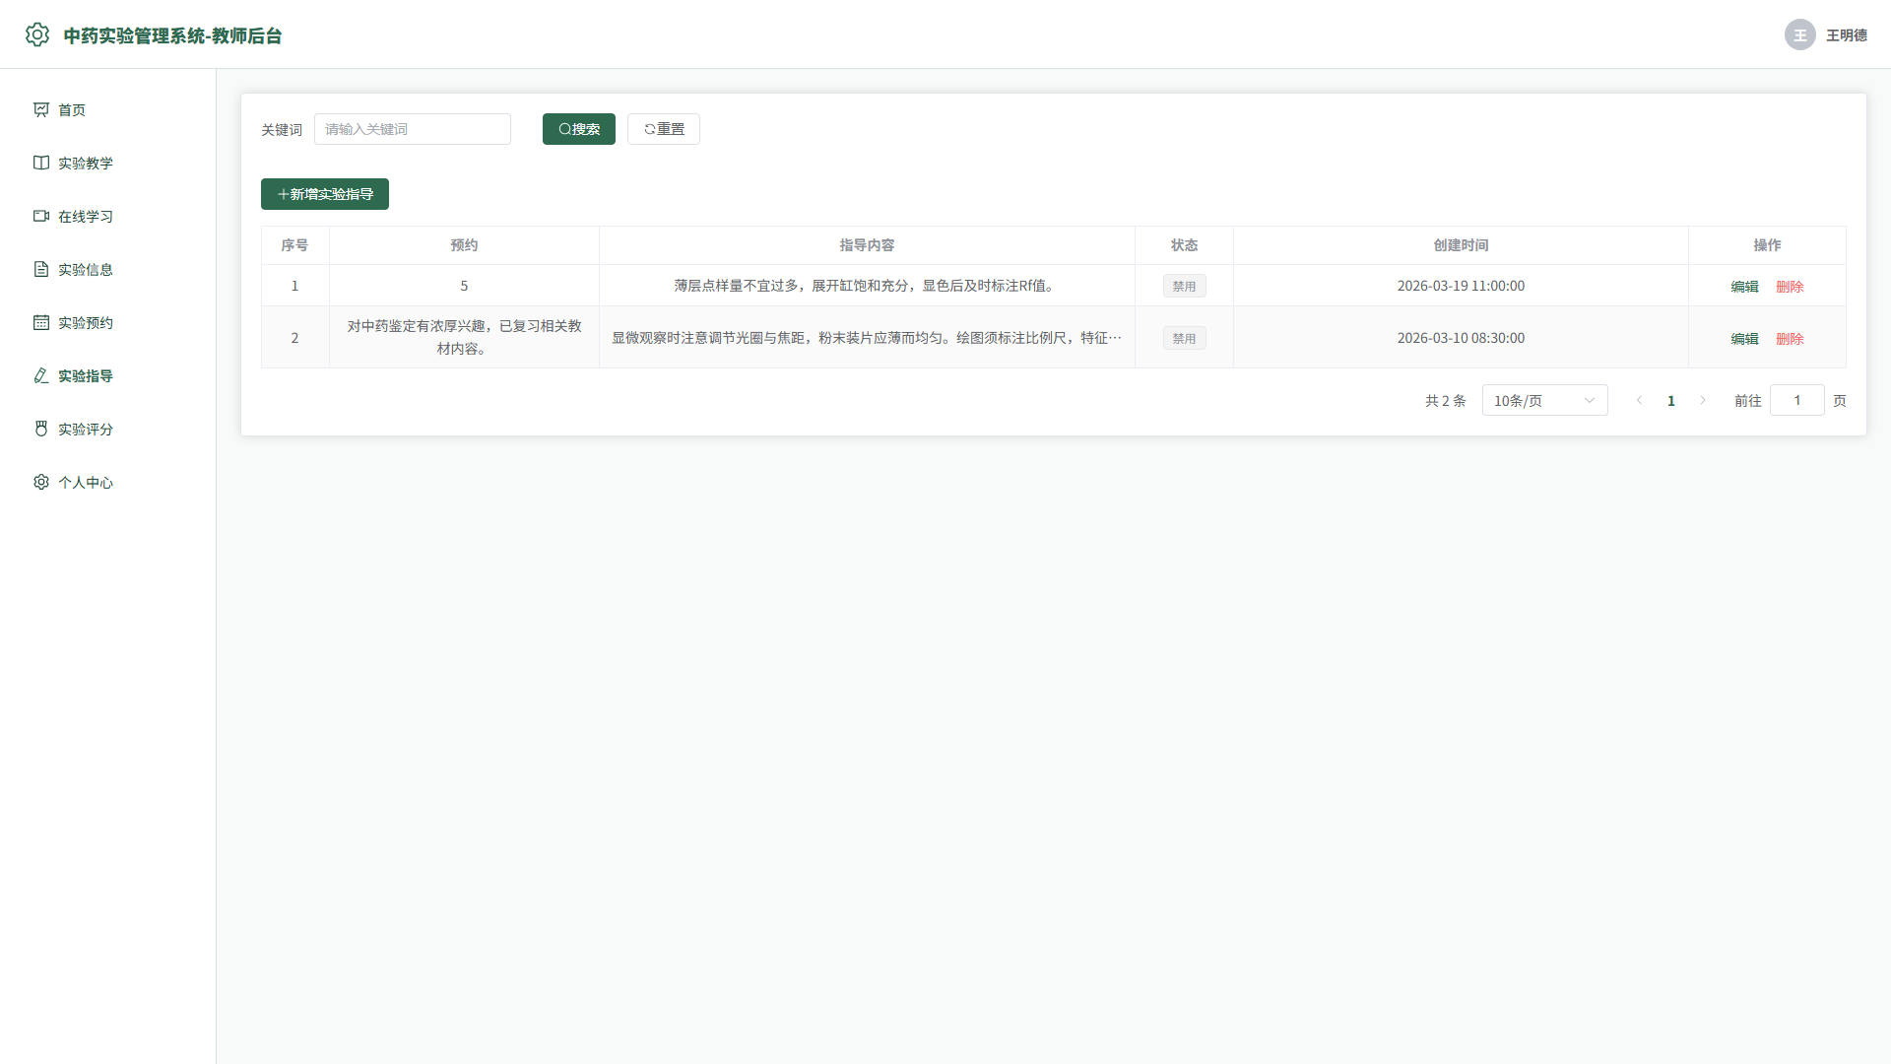
Task: Expand the 10条/页 page size dropdown
Action: tap(1544, 400)
